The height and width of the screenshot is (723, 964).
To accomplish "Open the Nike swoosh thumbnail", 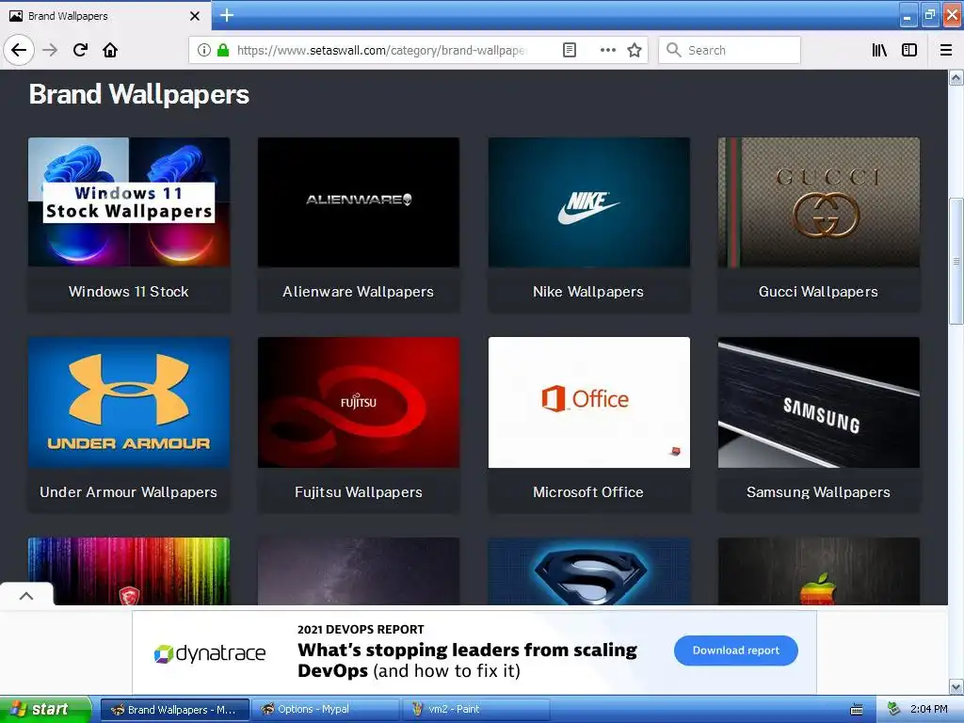I will point(589,202).
